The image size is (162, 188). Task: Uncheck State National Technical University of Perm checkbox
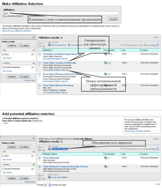pos(39,167)
